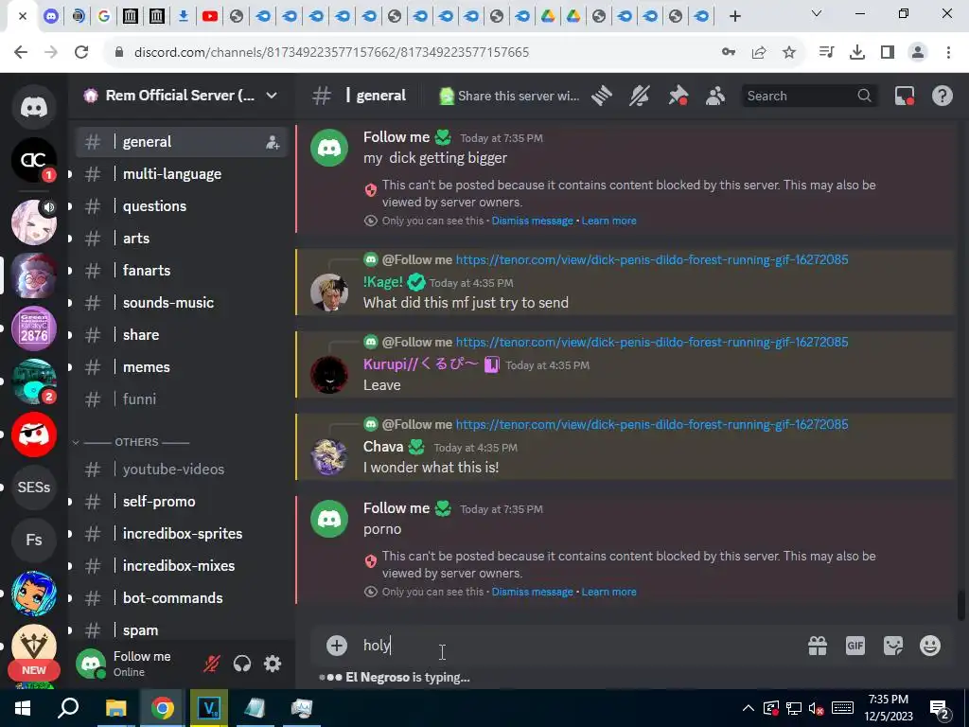Screen dimensions: 969x727
Task: Open Windows Start menu
Action: (23, 708)
